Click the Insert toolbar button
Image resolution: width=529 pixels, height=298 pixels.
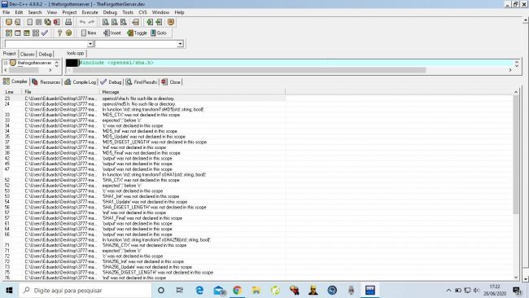[x=112, y=33]
